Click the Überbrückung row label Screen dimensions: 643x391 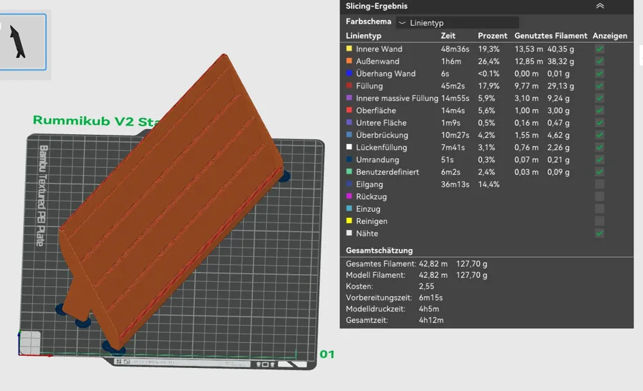coord(382,135)
